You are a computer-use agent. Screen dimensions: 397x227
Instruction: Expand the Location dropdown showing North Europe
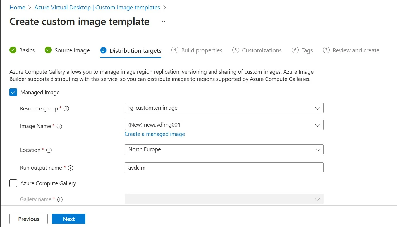[x=224, y=149]
